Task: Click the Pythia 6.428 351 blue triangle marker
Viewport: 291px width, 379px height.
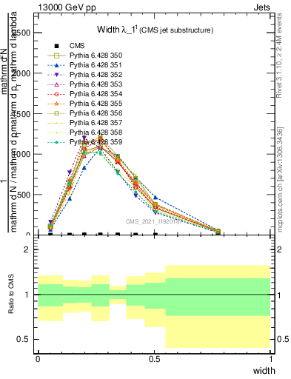Action: (56, 65)
